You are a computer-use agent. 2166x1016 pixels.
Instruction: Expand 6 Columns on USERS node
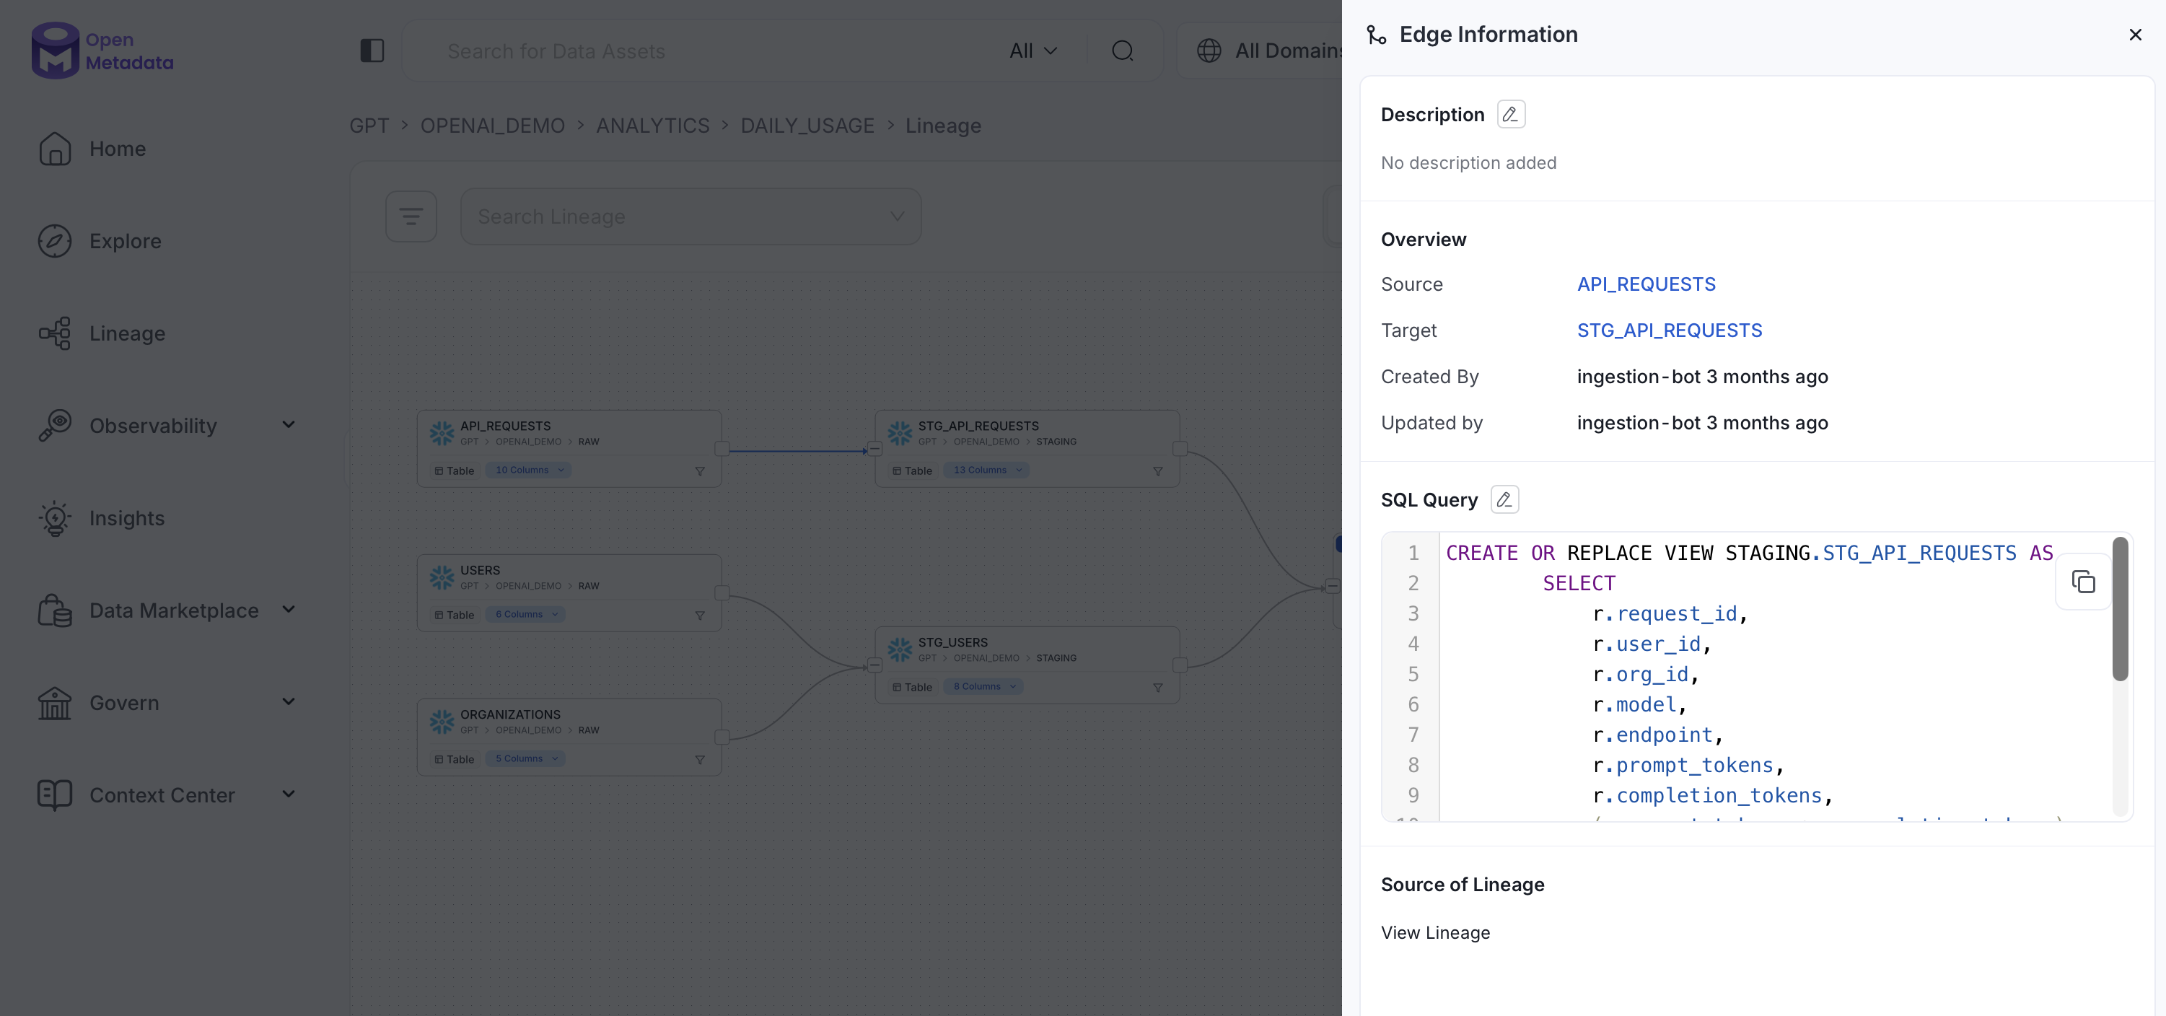click(525, 615)
